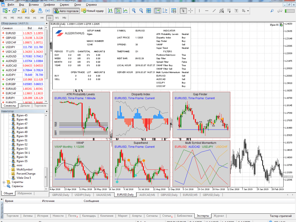Open the Profiles dropdown arrow
The height and width of the screenshot is (222, 296).
click(19, 11)
